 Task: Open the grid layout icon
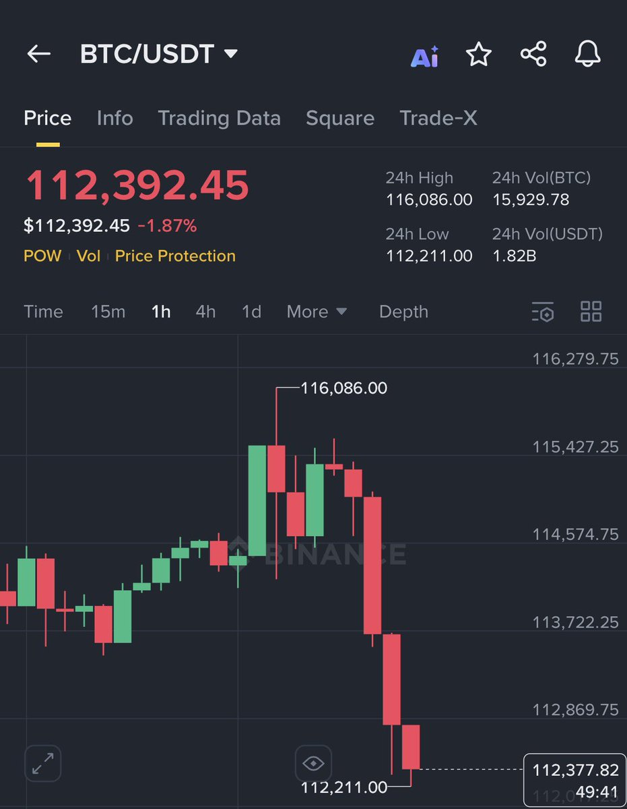click(x=591, y=311)
